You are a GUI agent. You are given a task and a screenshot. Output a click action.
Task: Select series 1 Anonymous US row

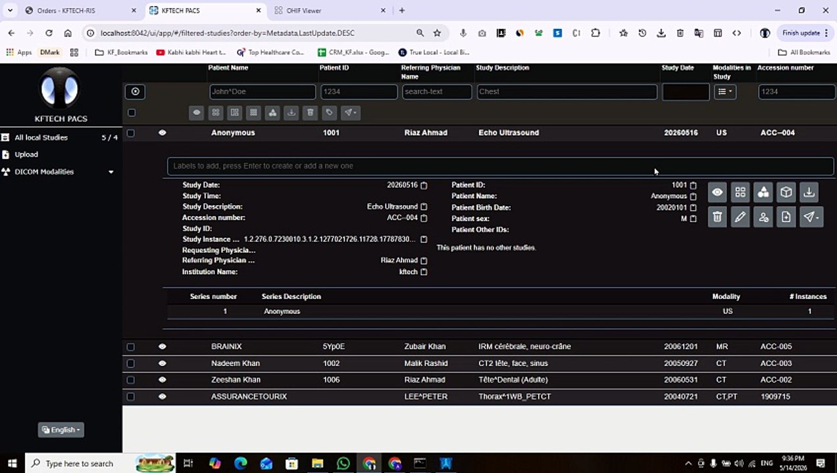pos(501,311)
